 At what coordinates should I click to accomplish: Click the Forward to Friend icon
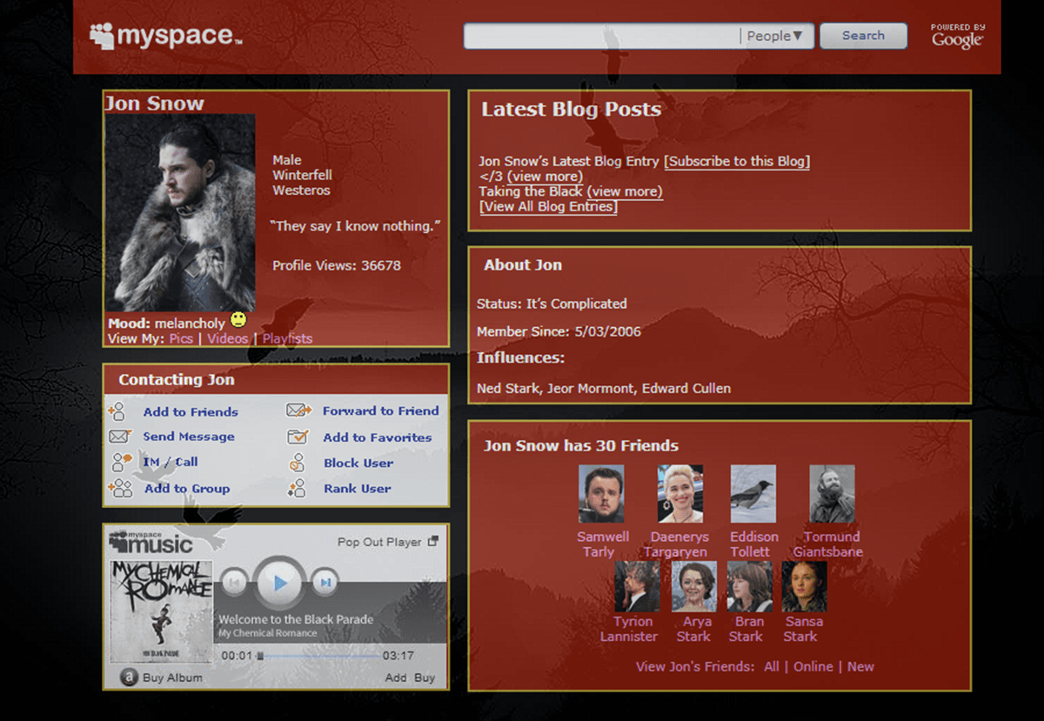(x=298, y=411)
